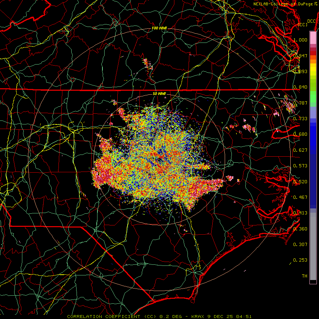The height and width of the screenshot is (319, 319).
Task: Select the 0.520 scale value
Action: [300, 182]
